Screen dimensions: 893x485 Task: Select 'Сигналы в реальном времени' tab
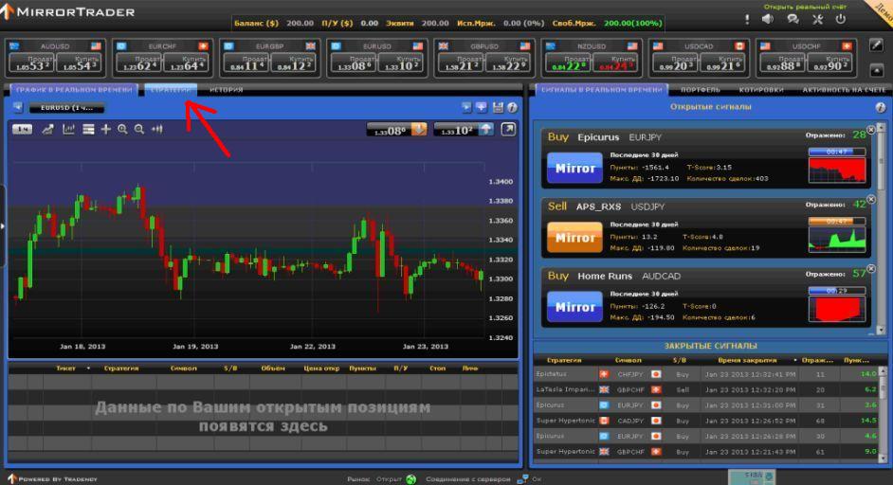[602, 90]
